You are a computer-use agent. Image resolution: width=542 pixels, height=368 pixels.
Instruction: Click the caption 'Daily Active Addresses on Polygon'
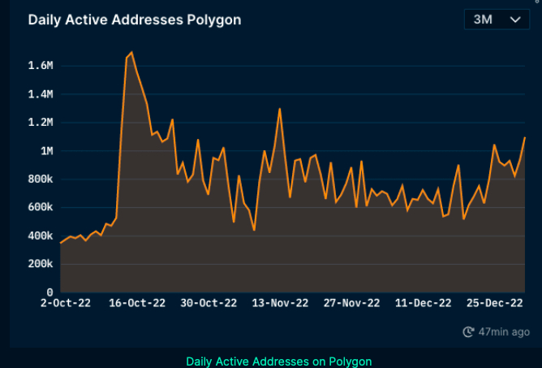pos(279,362)
